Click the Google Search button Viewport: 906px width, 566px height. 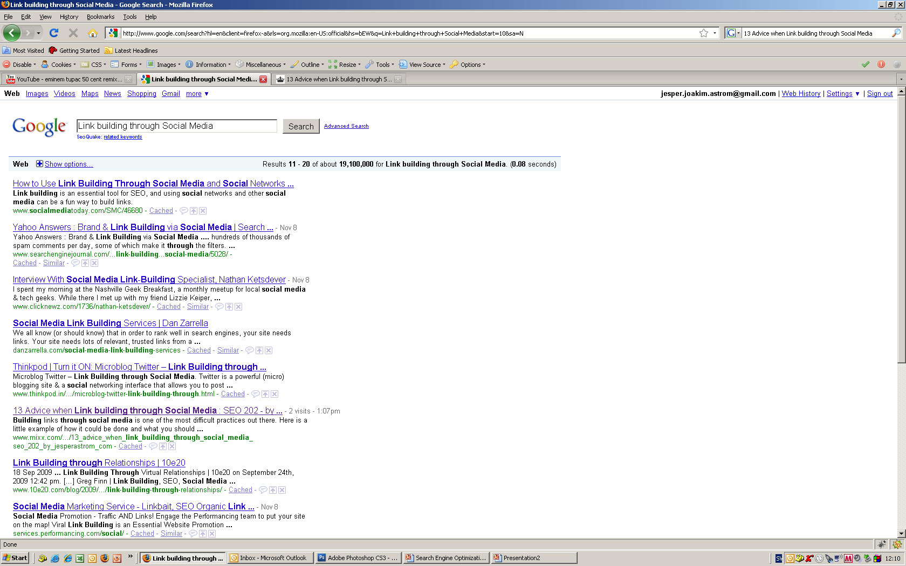(301, 126)
